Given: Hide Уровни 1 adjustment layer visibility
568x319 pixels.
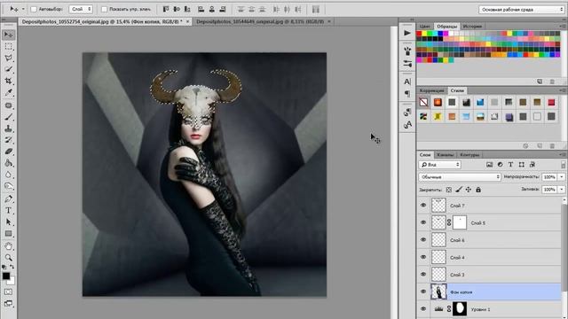Looking at the screenshot, I should coord(423,309).
